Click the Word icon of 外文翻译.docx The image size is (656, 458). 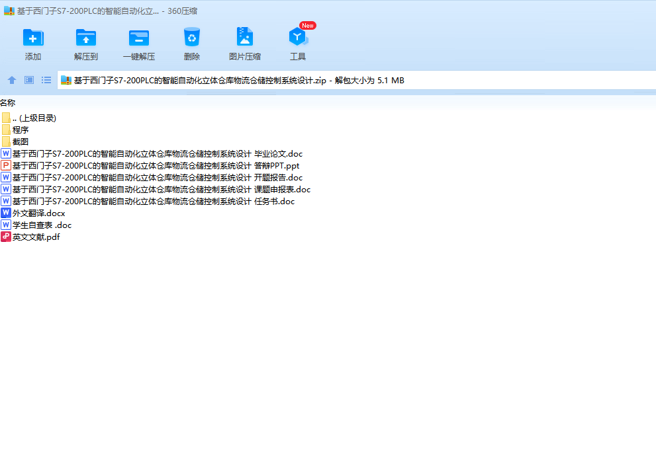(6, 213)
